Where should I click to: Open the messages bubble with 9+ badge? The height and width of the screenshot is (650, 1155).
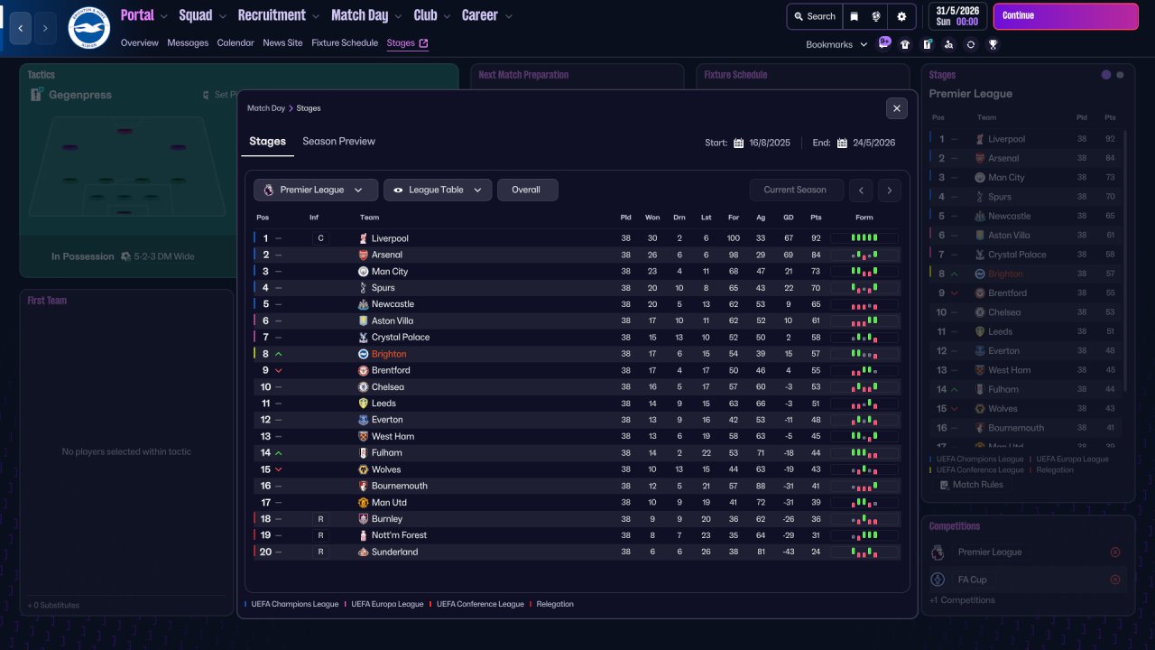[884, 43]
